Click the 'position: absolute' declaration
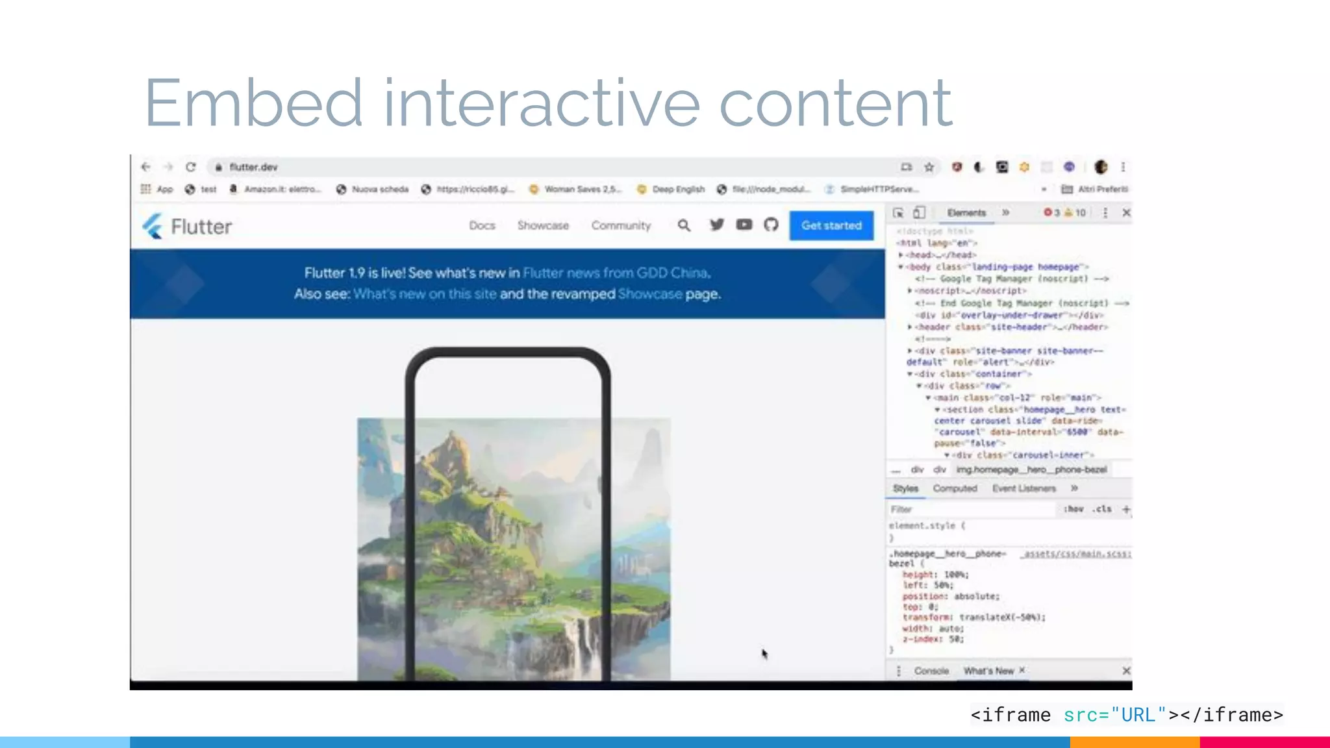The width and height of the screenshot is (1330, 748). (951, 596)
